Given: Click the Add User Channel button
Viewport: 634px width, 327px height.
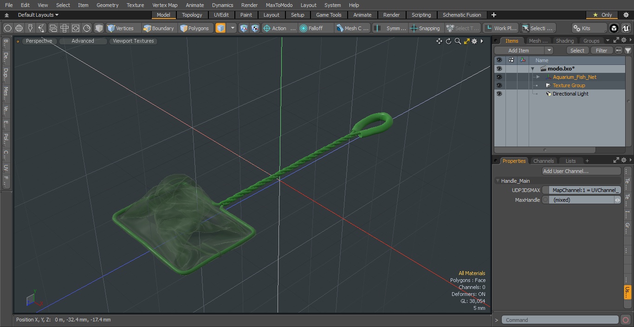Looking at the screenshot, I should pyautogui.click(x=581, y=171).
